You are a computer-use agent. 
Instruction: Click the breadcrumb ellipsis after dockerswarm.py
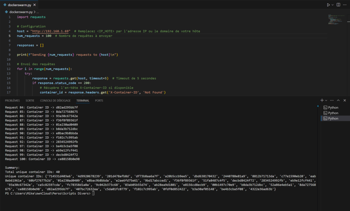(x=38, y=12)
